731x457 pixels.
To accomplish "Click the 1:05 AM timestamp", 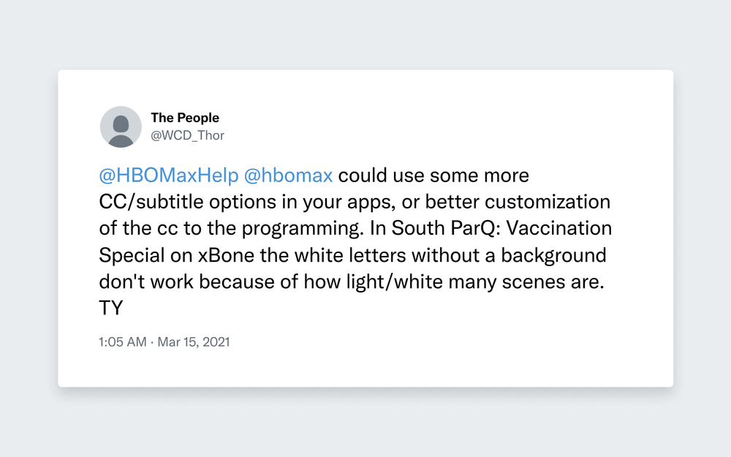I will click(123, 341).
